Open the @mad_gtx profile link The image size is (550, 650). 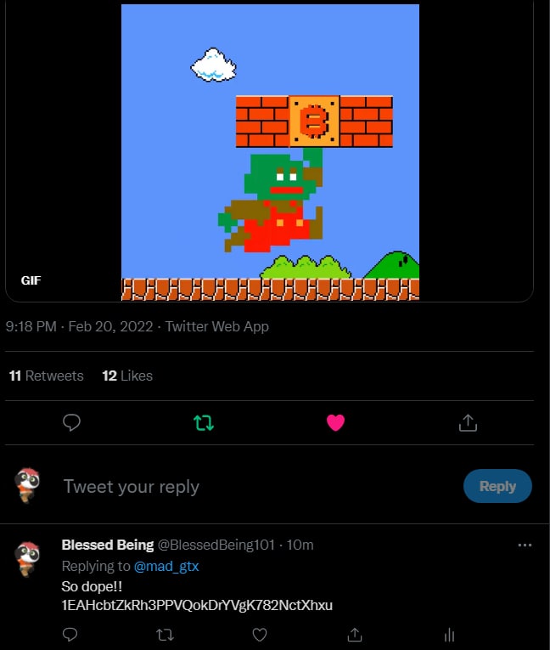pos(166,566)
